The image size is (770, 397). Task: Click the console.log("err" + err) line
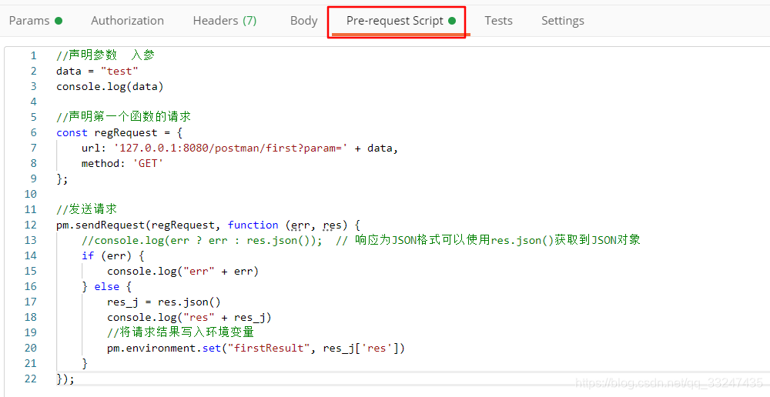click(x=182, y=271)
